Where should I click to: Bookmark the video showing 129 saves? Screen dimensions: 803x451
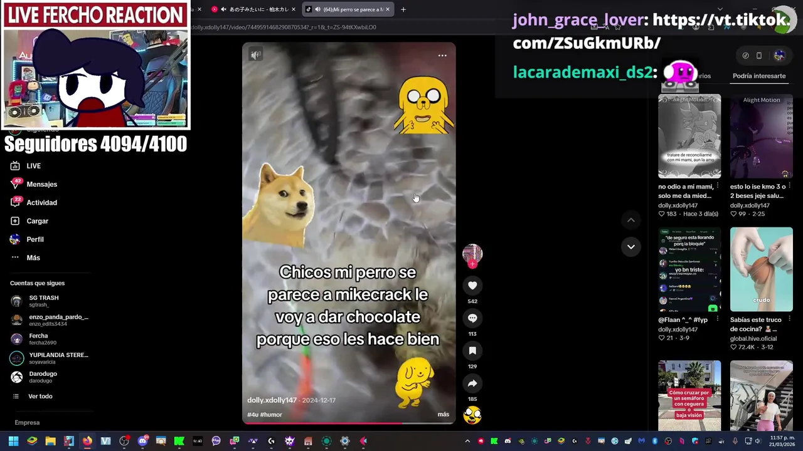[x=472, y=351]
